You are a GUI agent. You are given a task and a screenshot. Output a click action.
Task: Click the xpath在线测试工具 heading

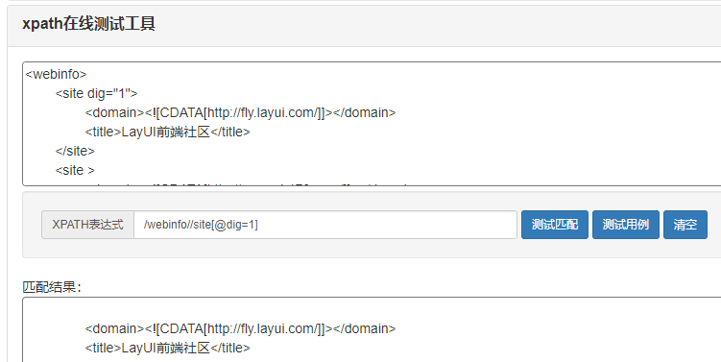88,23
